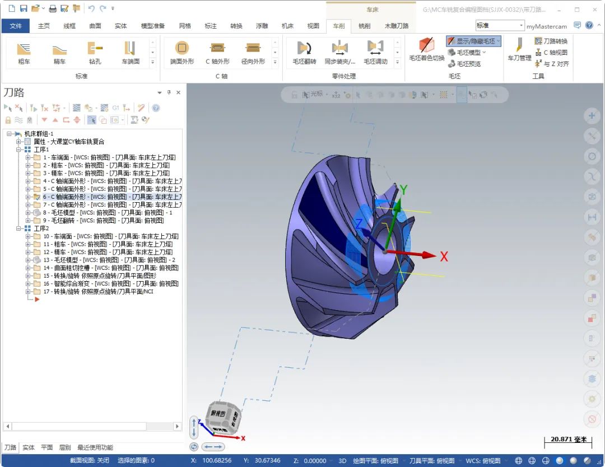
Task: Click myMastercam link
Action: pos(546,26)
